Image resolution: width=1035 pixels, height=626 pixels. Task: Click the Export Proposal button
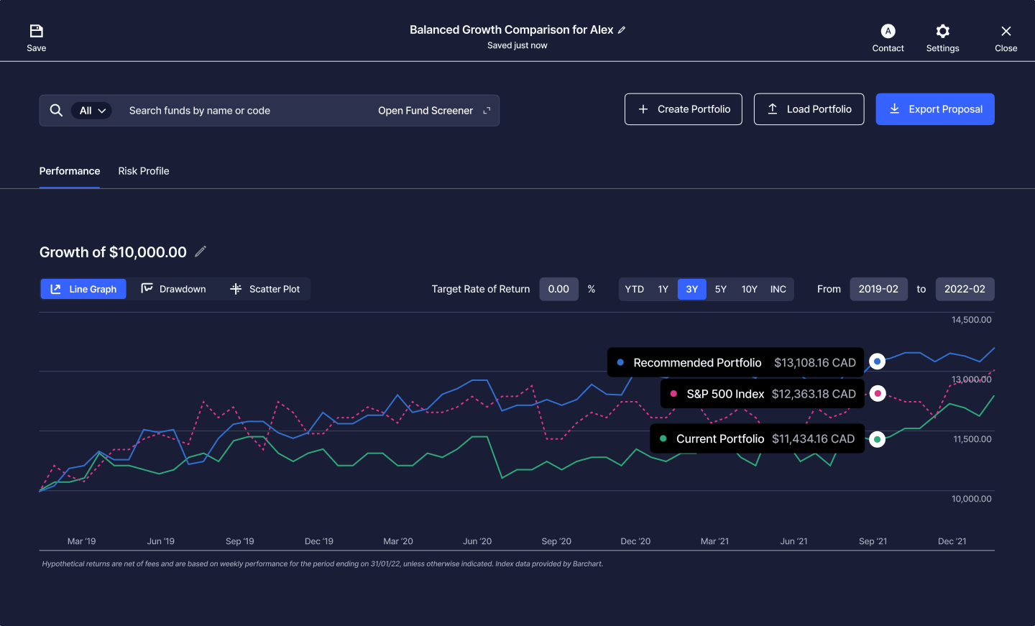click(934, 109)
